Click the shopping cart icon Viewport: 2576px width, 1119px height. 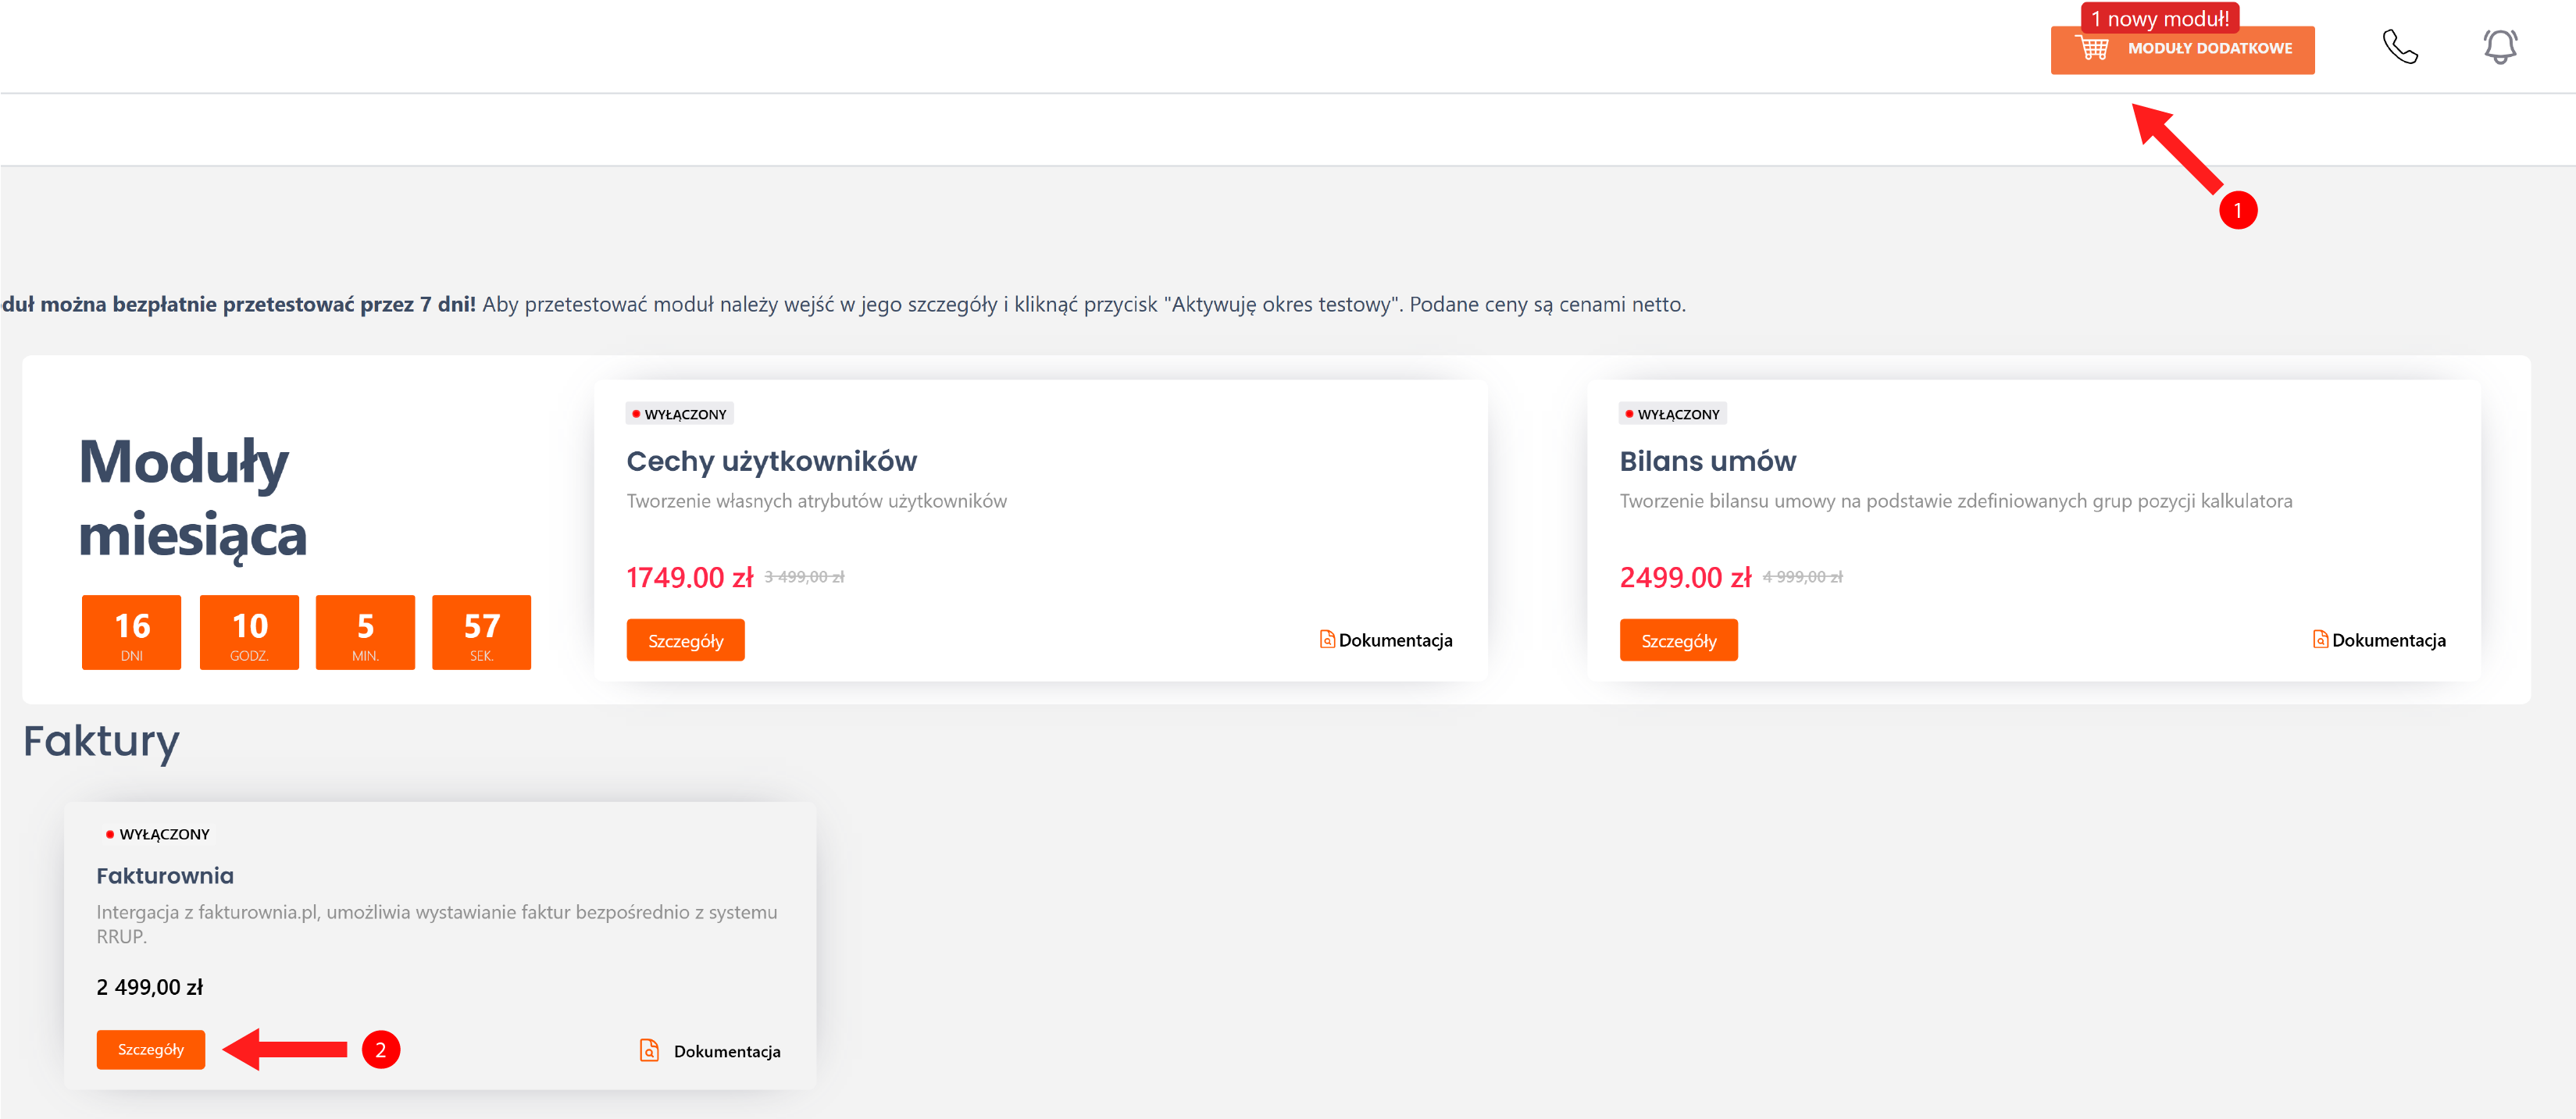2093,48
